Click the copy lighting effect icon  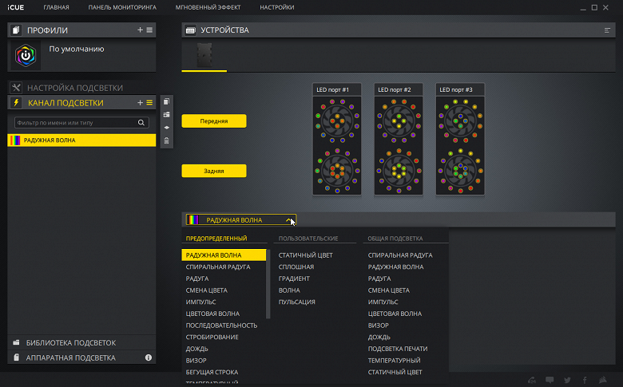click(x=166, y=102)
